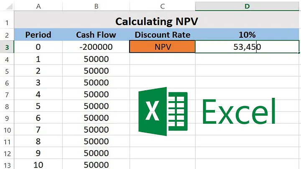This screenshot has height=169, width=301.
Task: Click the Period 4 cell in column A
Action: point(38,94)
